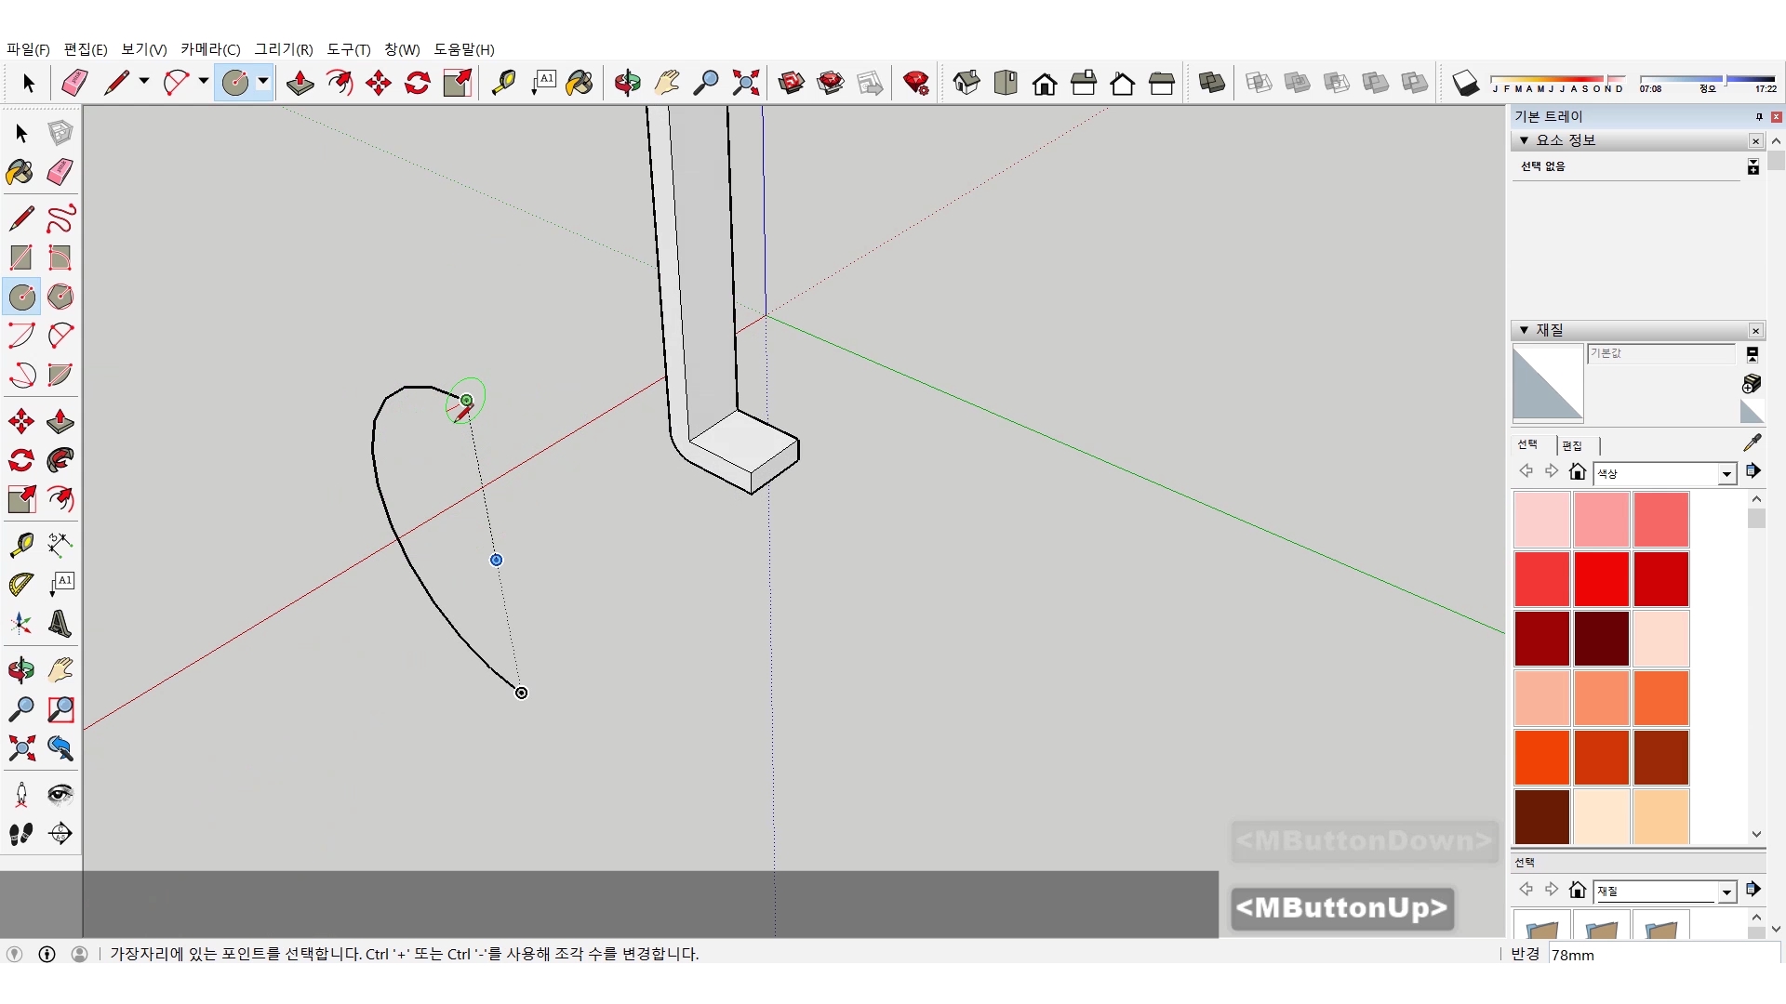Activate the Paint Bucket tool
This screenshot has width=1786, height=1004.
(20, 172)
